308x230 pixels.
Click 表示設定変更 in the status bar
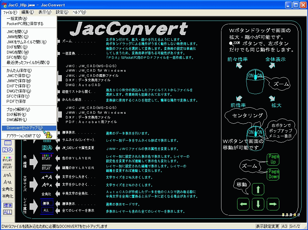point(267,226)
